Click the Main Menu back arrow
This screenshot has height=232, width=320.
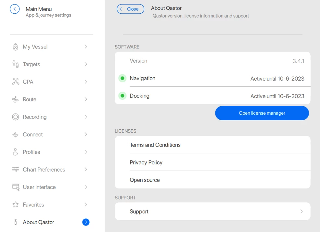[15, 9]
